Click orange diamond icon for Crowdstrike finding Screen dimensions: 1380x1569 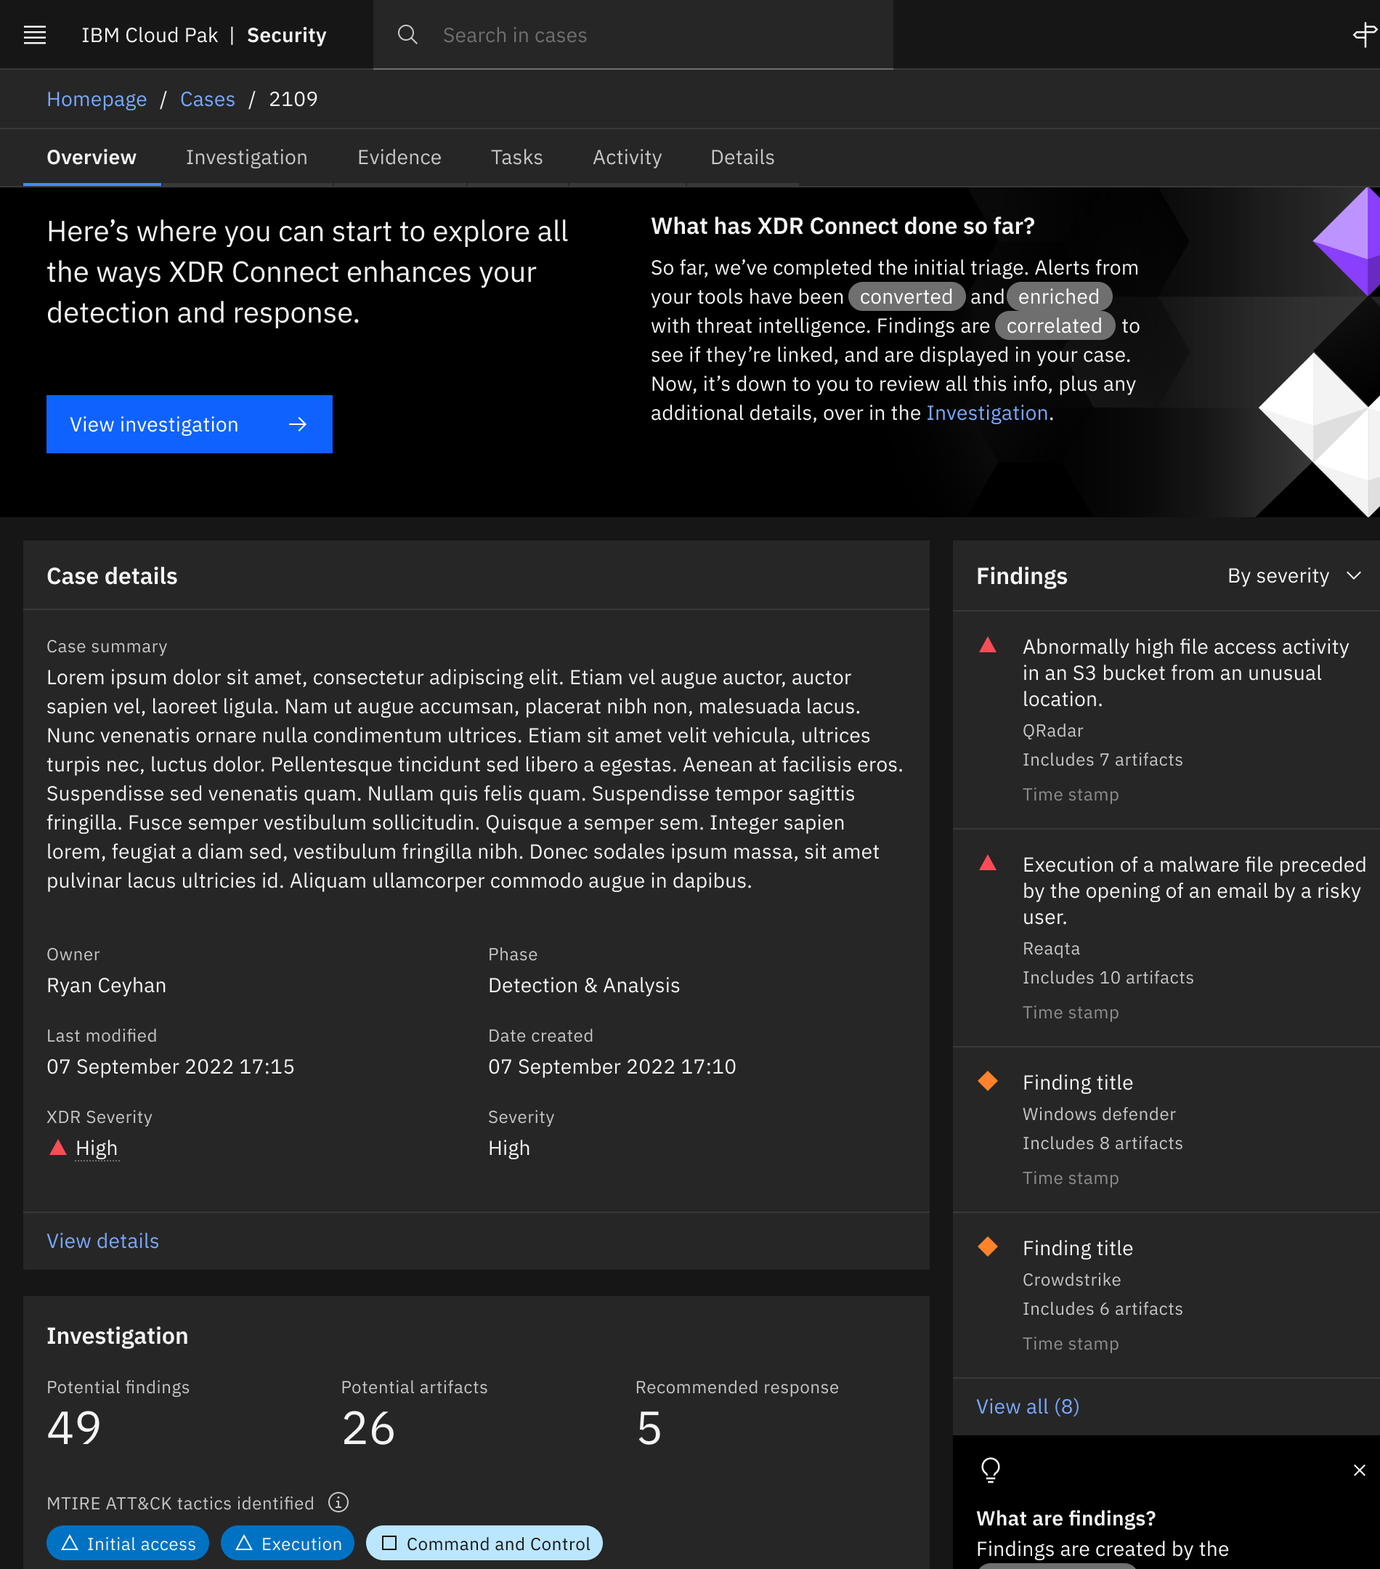(988, 1246)
